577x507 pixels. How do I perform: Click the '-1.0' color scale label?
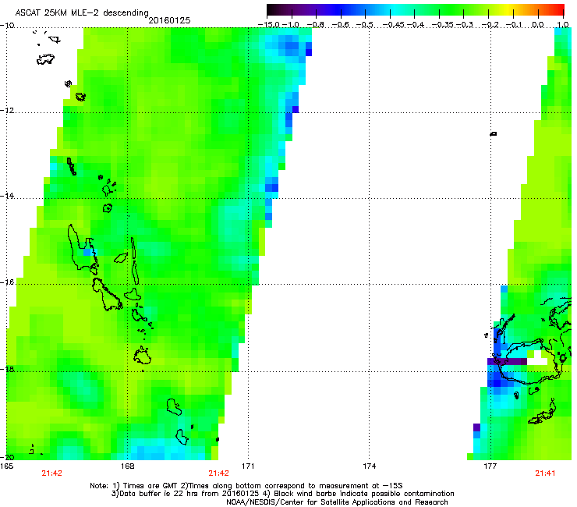291,25
